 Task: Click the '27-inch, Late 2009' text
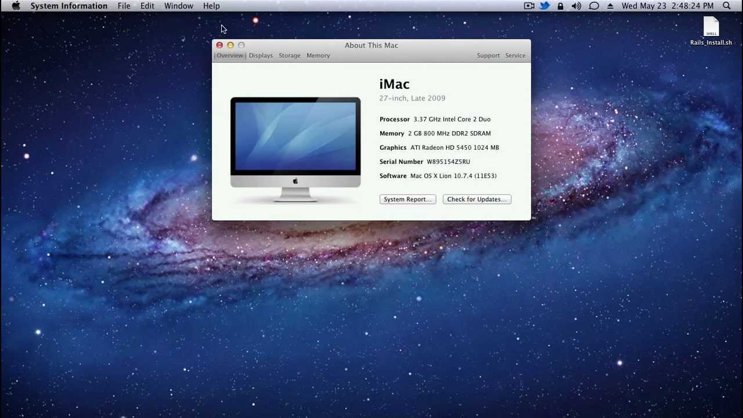click(x=412, y=99)
